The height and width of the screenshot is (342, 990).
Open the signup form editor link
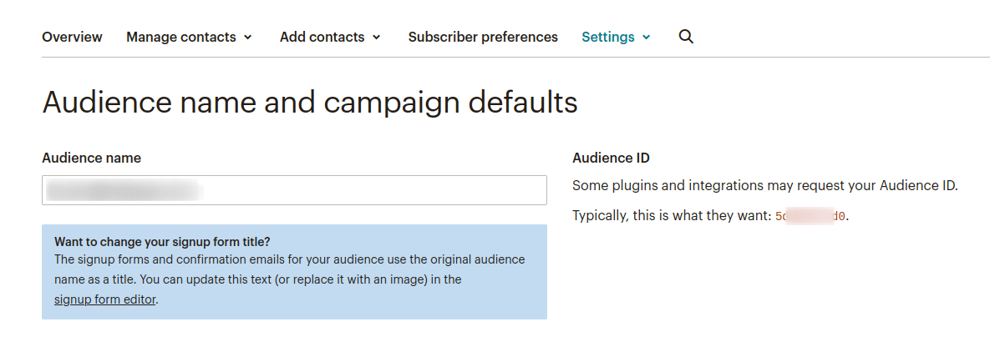tap(105, 299)
